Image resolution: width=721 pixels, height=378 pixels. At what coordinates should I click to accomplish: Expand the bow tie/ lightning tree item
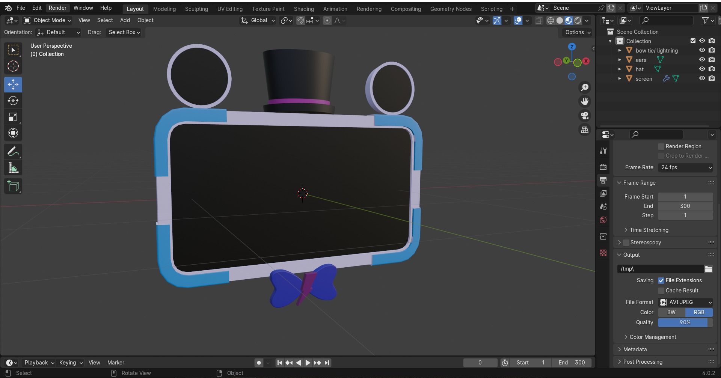click(x=620, y=50)
